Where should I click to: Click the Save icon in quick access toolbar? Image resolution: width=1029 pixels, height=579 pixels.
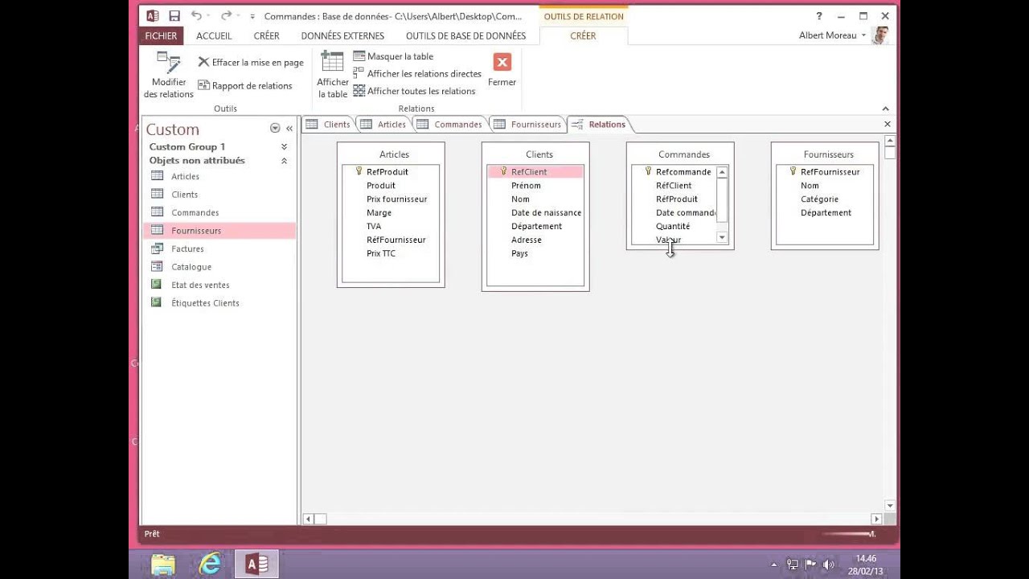(174, 16)
